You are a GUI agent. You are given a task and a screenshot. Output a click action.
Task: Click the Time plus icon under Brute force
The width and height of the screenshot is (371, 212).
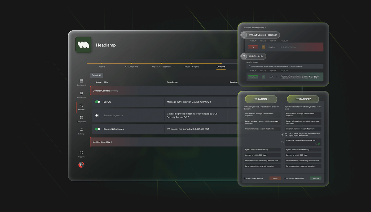point(319,144)
